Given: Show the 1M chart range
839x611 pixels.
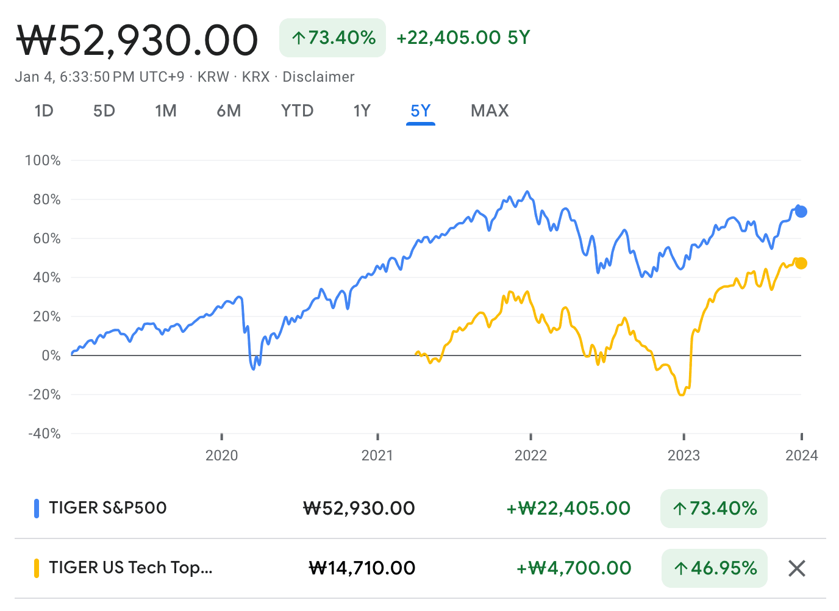Looking at the screenshot, I should 166,111.
